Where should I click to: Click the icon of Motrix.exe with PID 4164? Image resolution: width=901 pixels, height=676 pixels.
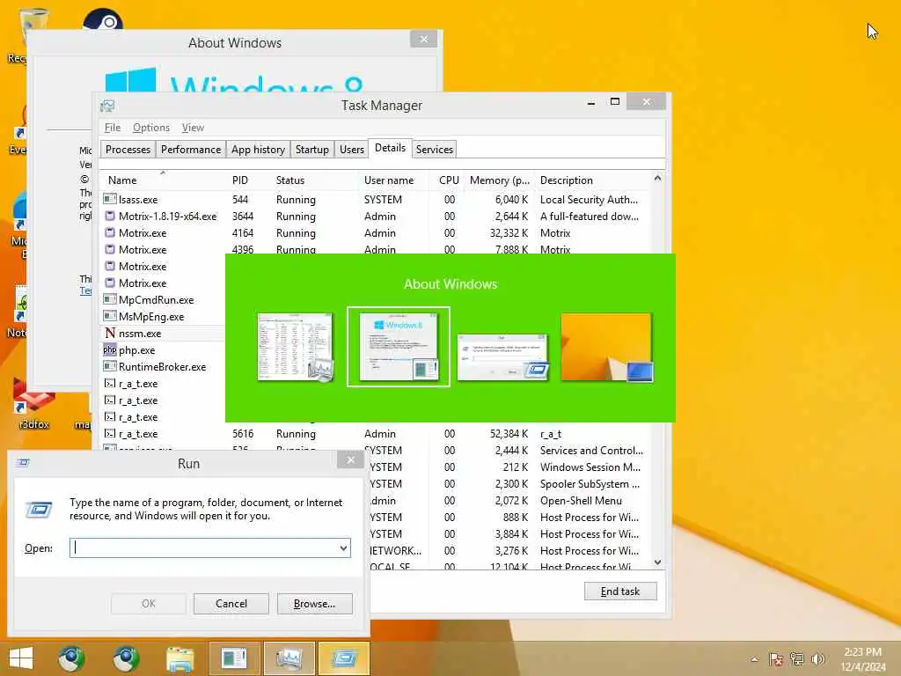pos(110,232)
